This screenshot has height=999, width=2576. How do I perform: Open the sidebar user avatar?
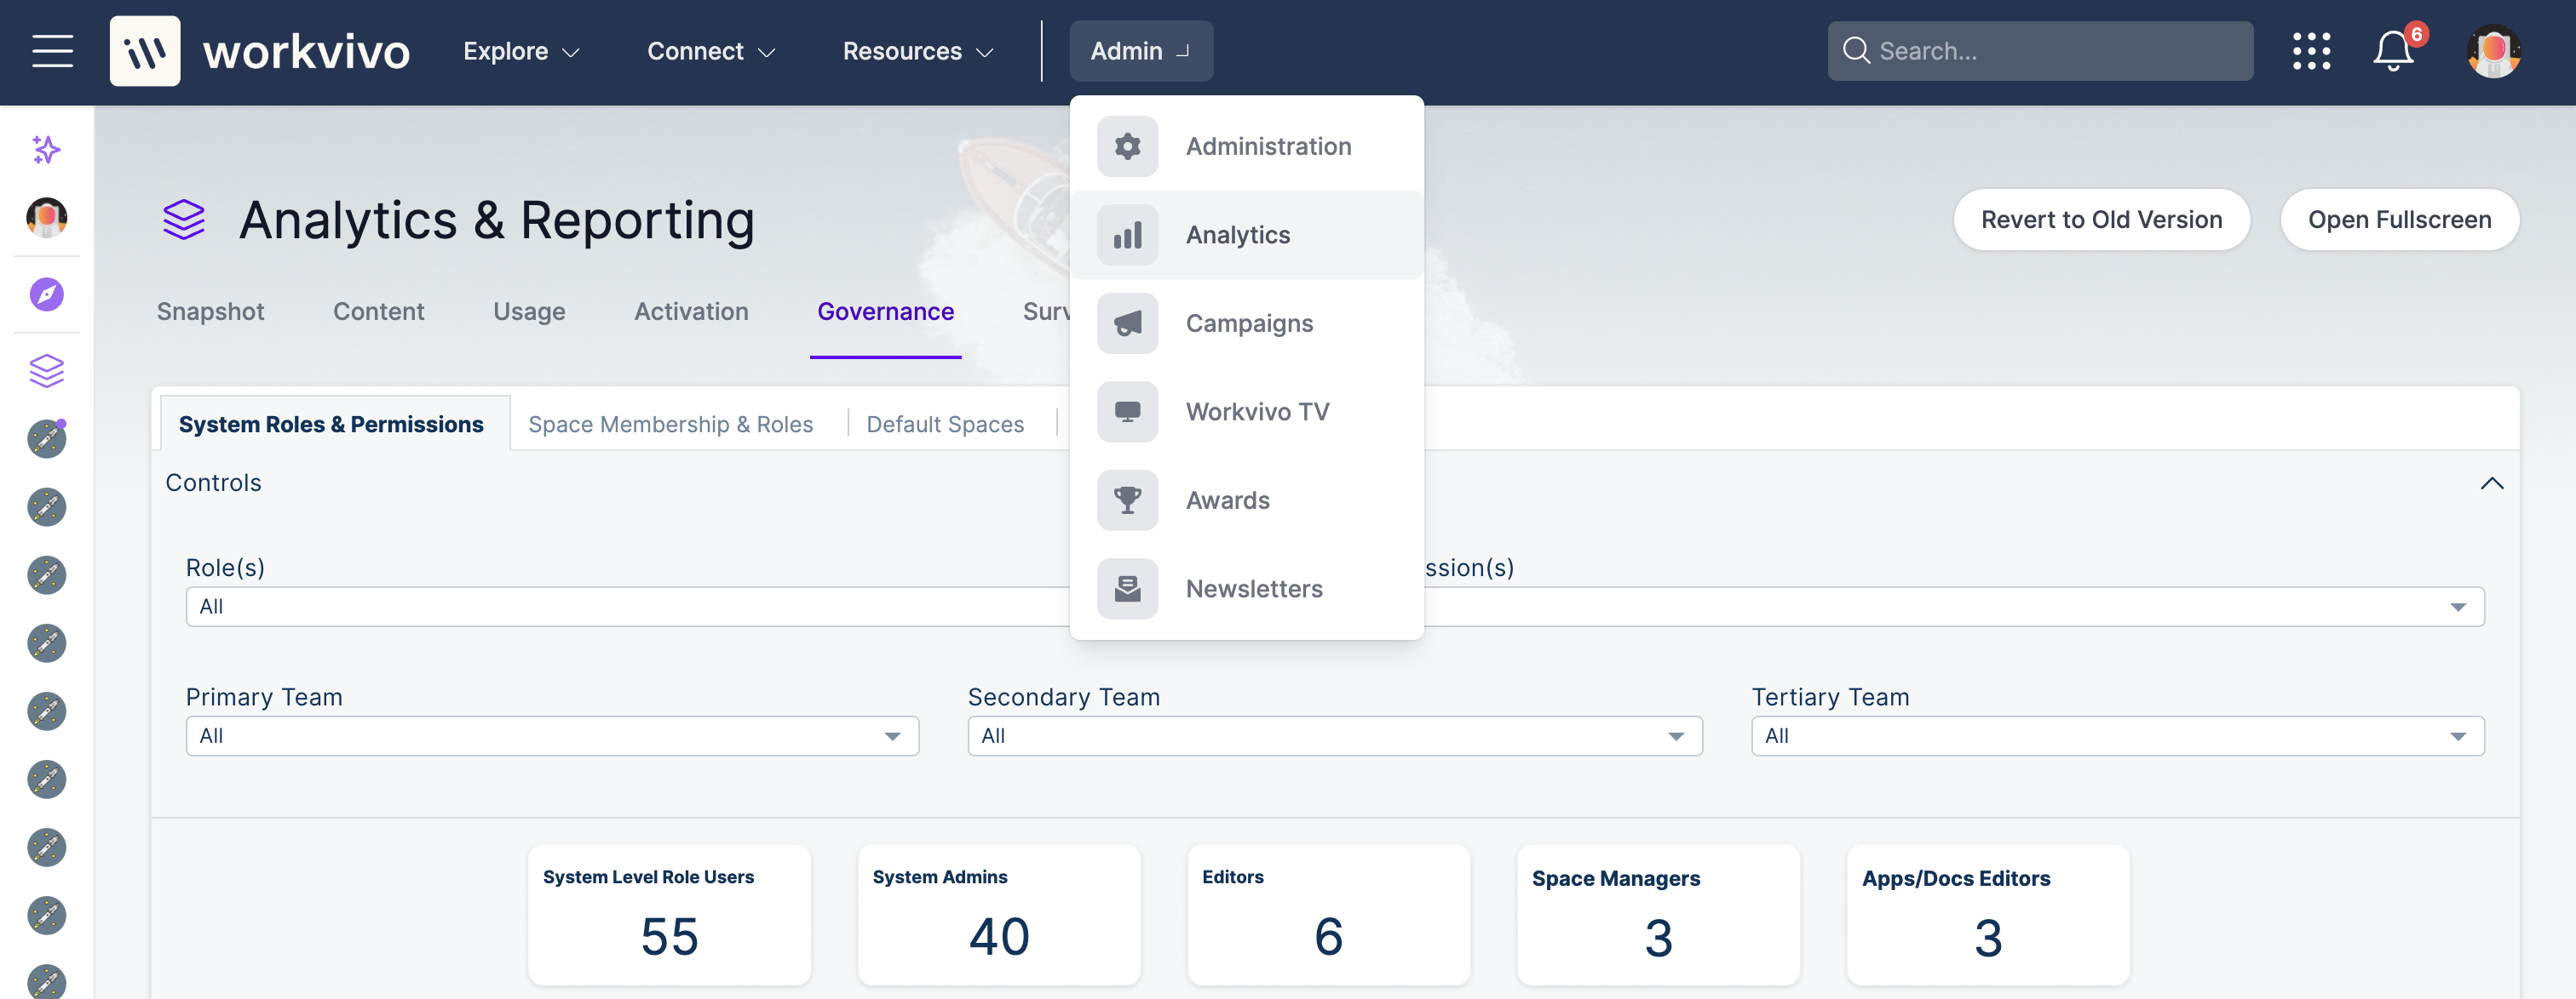[x=47, y=217]
